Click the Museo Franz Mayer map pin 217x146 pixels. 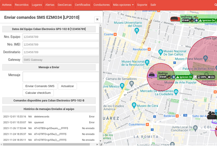[205, 58]
